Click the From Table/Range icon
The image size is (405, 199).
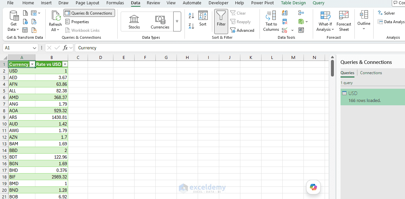tap(25, 30)
